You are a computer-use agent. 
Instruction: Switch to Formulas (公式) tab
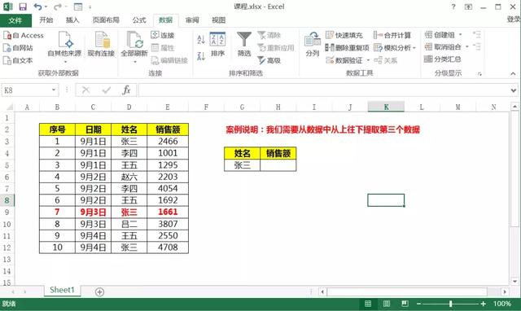pos(139,20)
